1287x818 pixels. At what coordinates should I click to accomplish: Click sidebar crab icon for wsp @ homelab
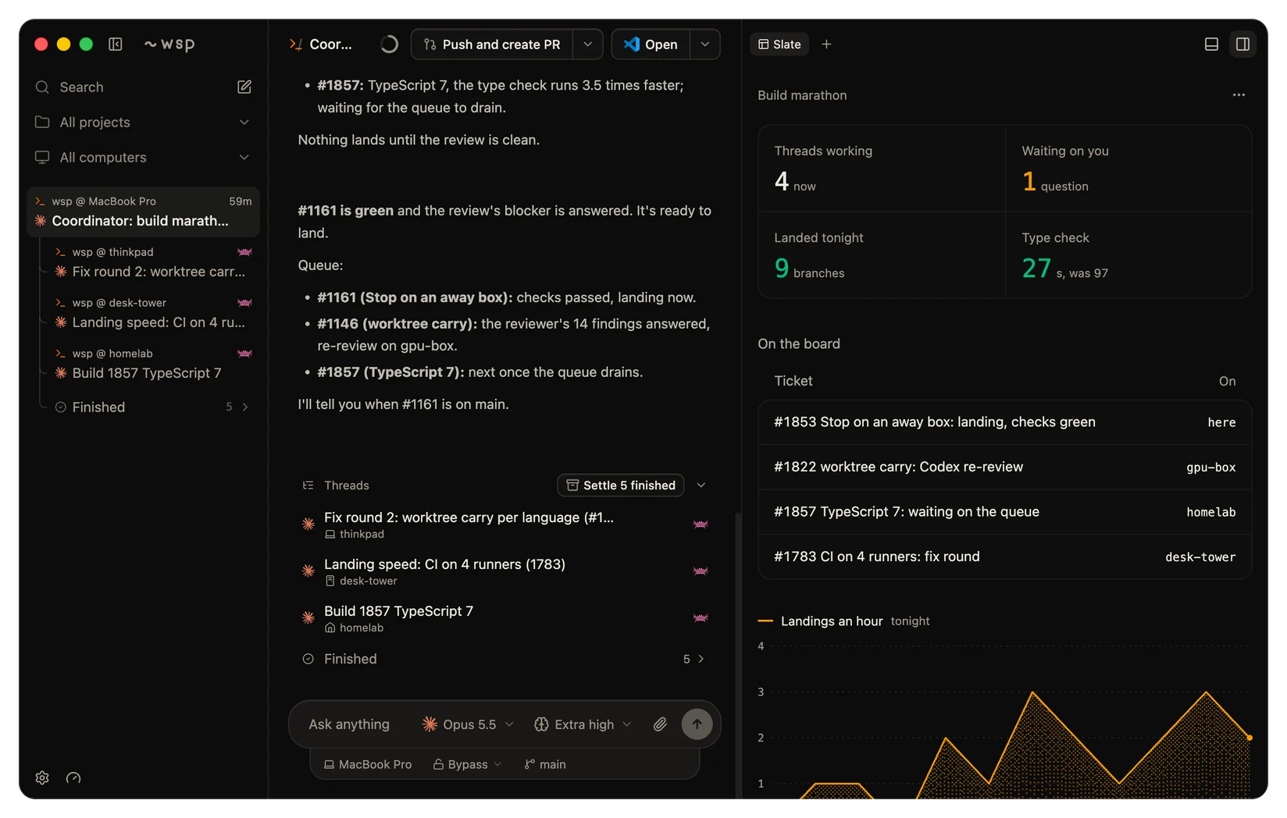click(x=244, y=354)
